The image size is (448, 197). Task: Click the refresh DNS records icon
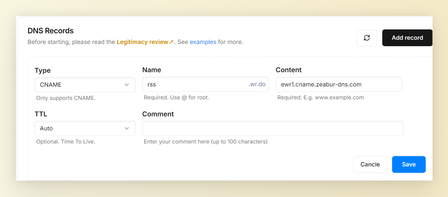click(x=366, y=38)
